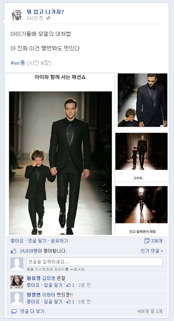Focus the 댓글을 입력하세요 comment box
The image size is (174, 321).
click(94, 262)
